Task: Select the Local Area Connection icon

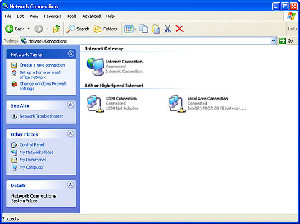Action: coord(177,104)
